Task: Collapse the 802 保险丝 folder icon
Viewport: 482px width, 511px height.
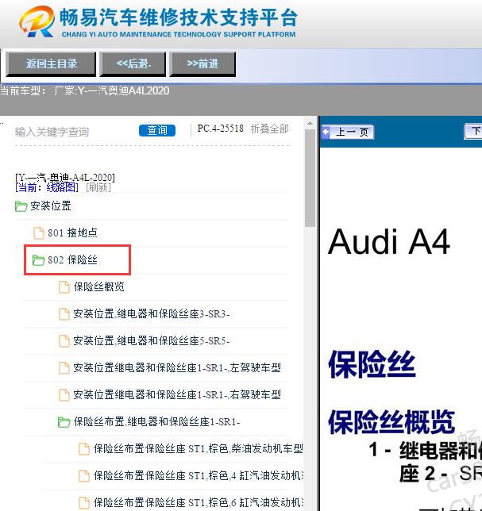Action: (x=38, y=260)
